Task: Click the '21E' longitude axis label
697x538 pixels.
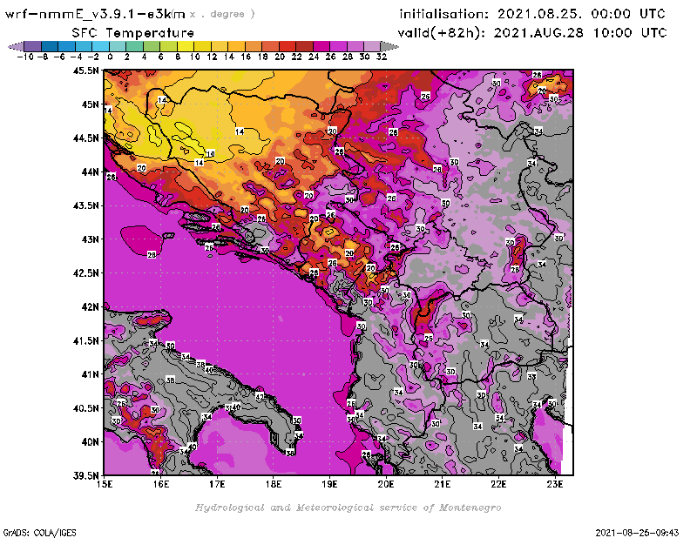Action: [x=443, y=484]
